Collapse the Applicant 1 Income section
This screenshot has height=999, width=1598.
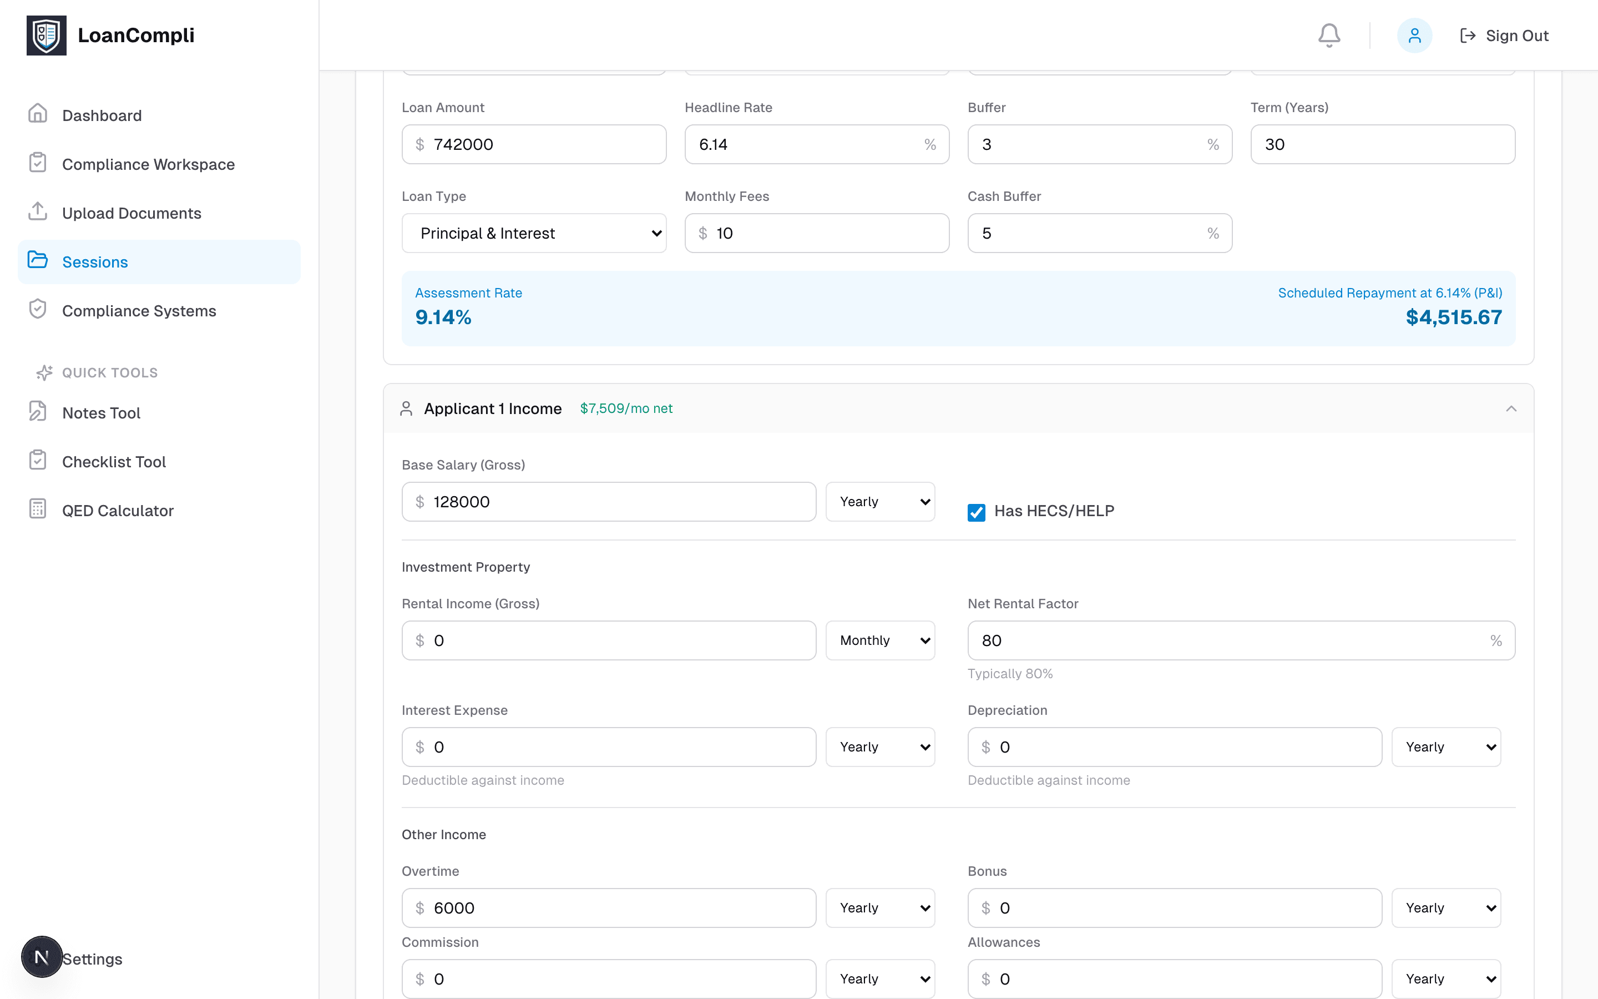click(1511, 408)
